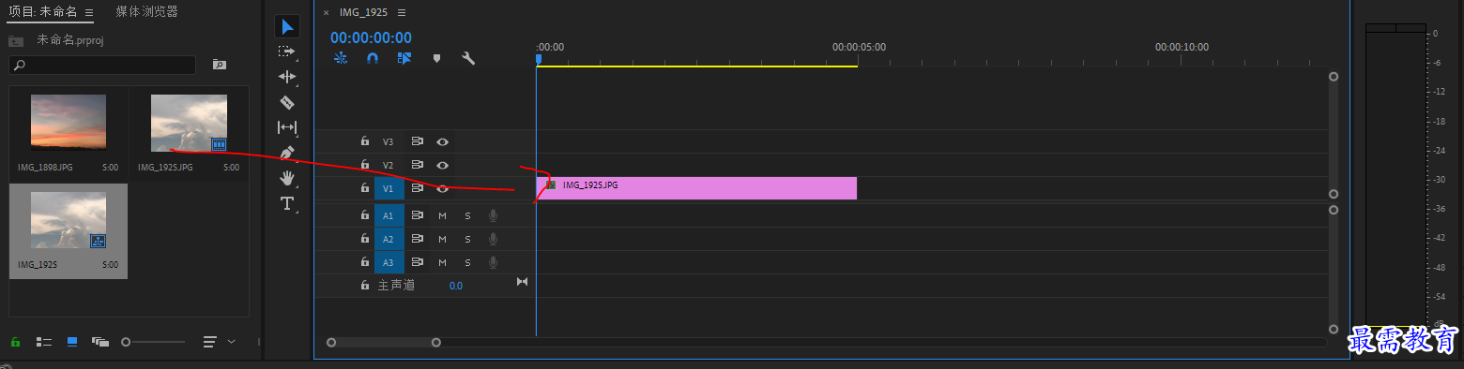
Task: Expand the sort options chevron
Action: click(x=232, y=342)
